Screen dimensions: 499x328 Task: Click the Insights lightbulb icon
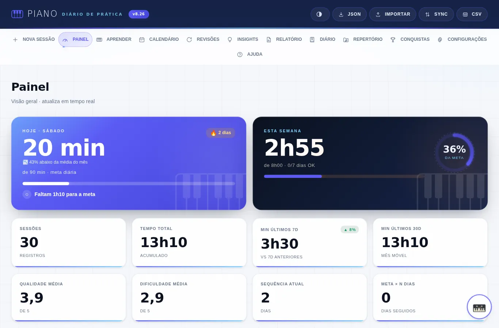(x=230, y=40)
